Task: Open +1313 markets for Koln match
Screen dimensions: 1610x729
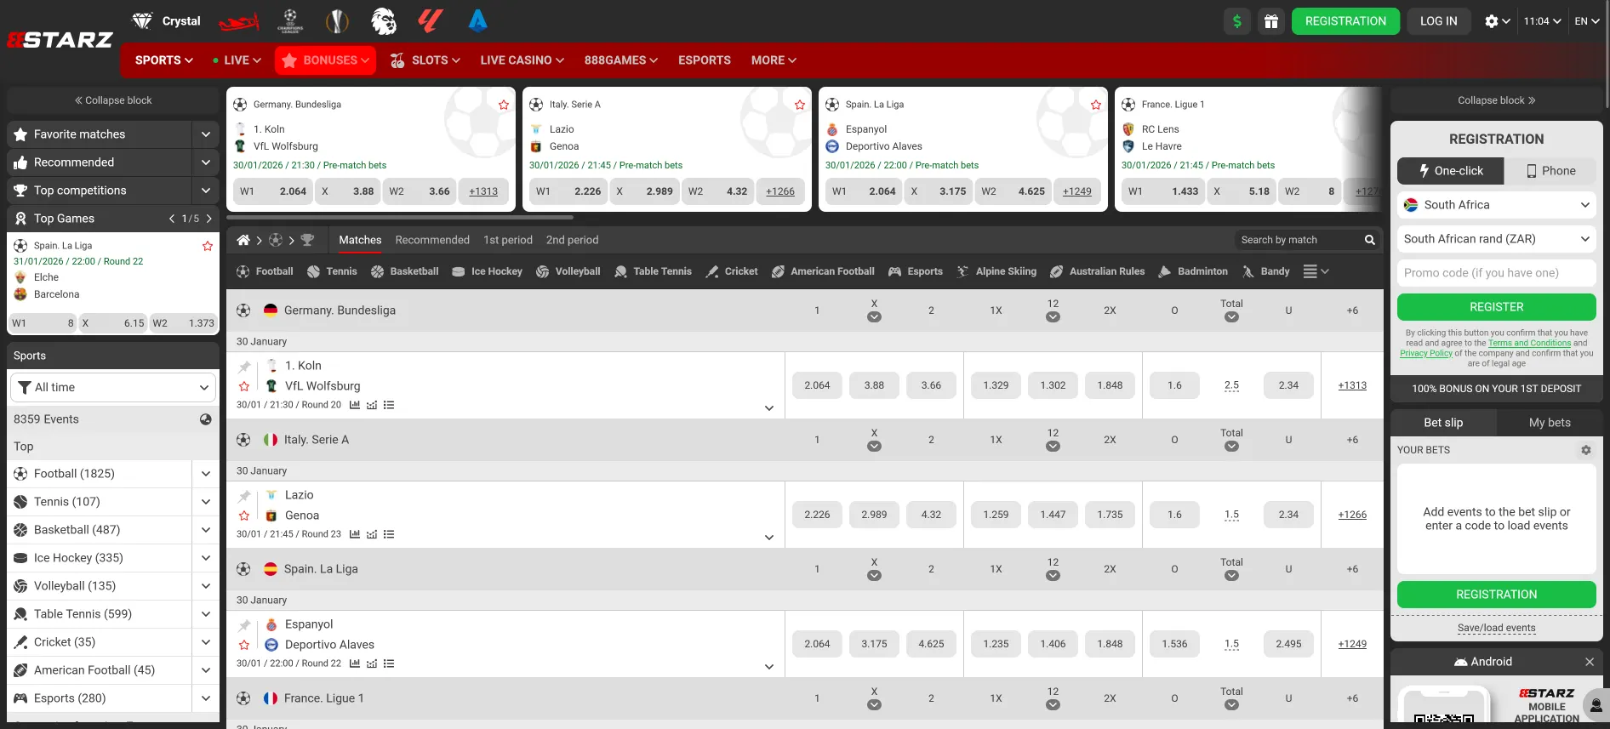Action: (x=1352, y=385)
